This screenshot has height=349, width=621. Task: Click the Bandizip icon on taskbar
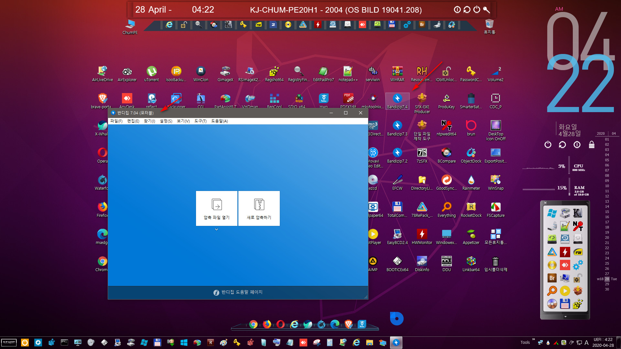pyautogui.click(x=396, y=343)
